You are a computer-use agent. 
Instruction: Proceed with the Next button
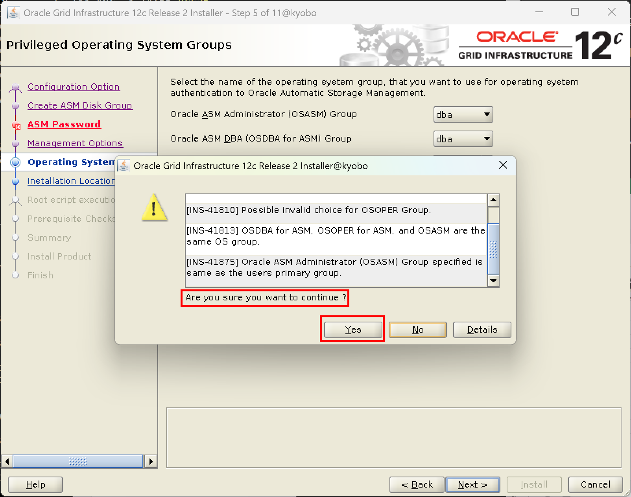click(472, 484)
